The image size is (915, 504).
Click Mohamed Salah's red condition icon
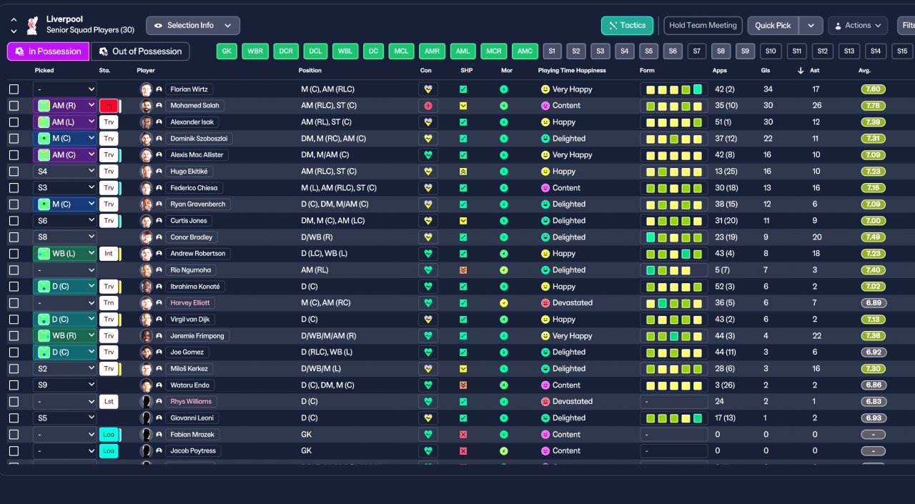click(x=428, y=106)
